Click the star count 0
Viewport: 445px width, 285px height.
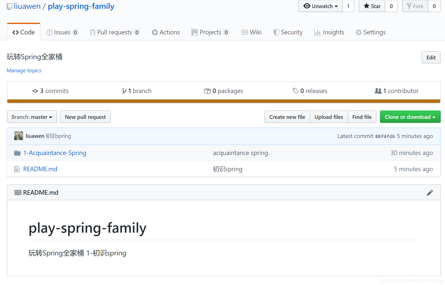tap(391, 6)
